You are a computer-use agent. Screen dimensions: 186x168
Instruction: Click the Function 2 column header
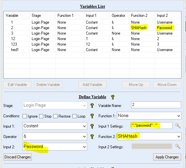click(142, 16)
